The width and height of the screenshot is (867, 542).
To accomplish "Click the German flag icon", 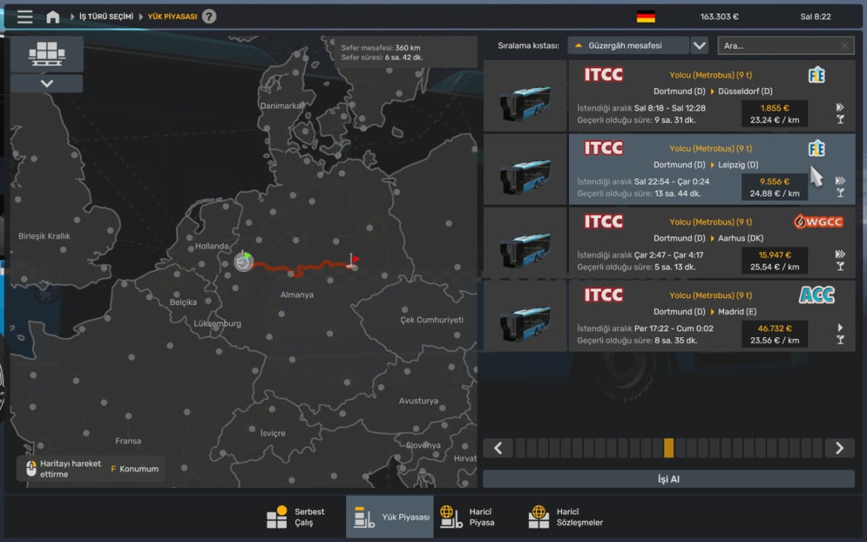I will 645,17.
